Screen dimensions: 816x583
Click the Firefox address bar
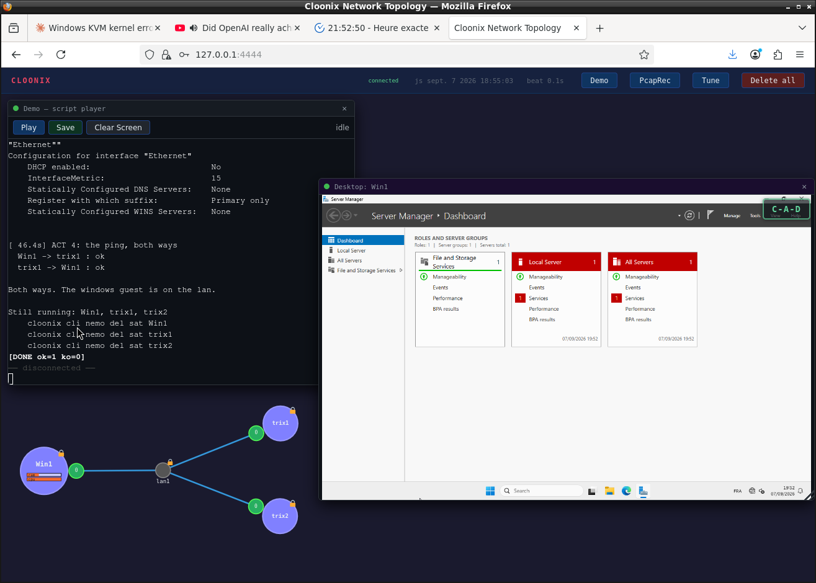pos(397,55)
